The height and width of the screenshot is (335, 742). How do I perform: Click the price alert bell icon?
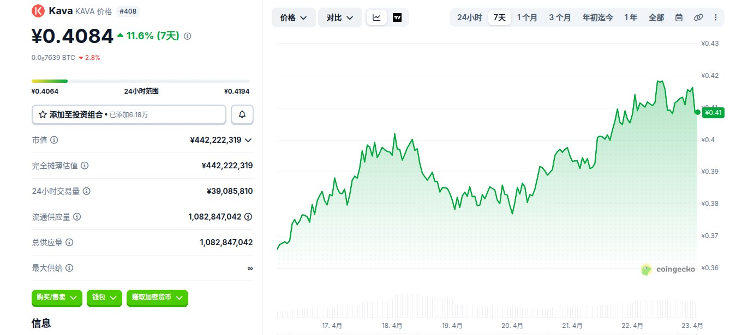coord(242,114)
